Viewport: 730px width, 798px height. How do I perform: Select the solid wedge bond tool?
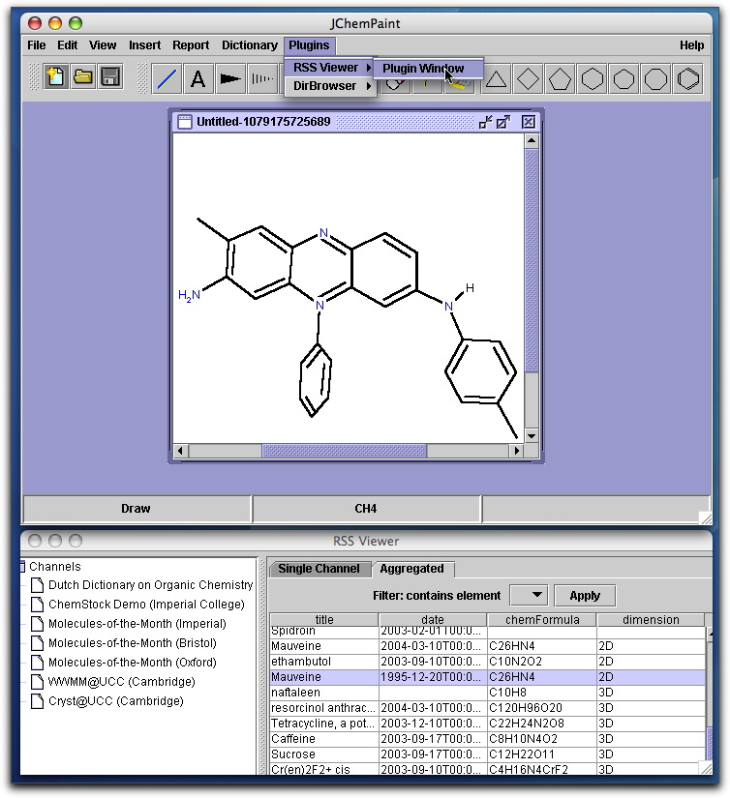click(x=229, y=78)
